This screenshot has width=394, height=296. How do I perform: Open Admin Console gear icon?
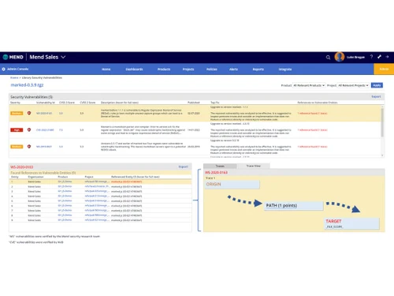3,69
